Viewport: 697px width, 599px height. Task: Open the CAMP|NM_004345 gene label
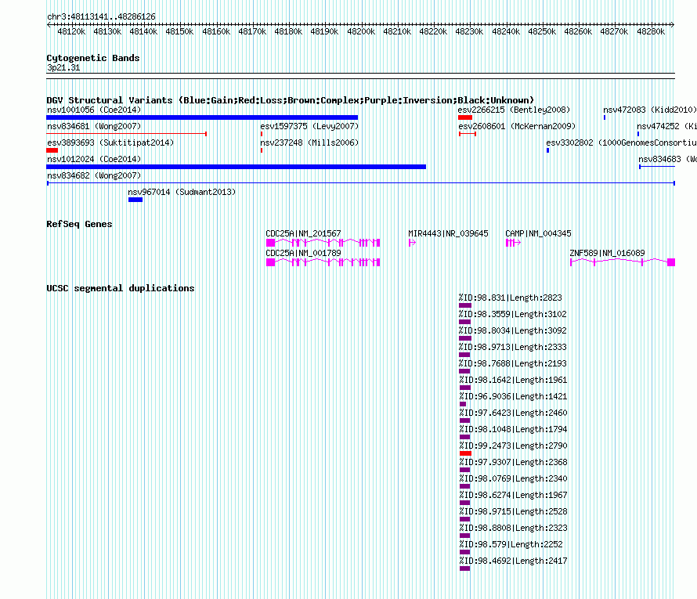click(x=538, y=233)
